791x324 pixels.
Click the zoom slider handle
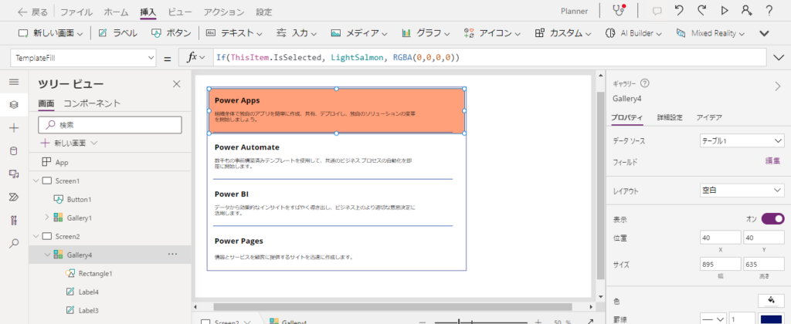[x=459, y=322]
